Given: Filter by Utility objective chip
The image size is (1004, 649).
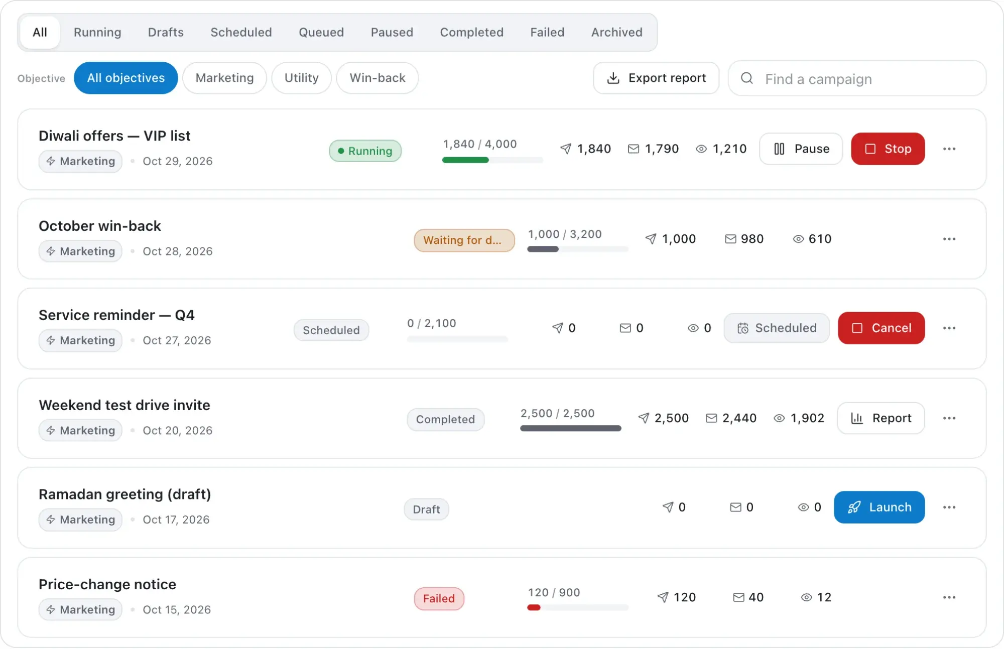Looking at the screenshot, I should coord(301,78).
